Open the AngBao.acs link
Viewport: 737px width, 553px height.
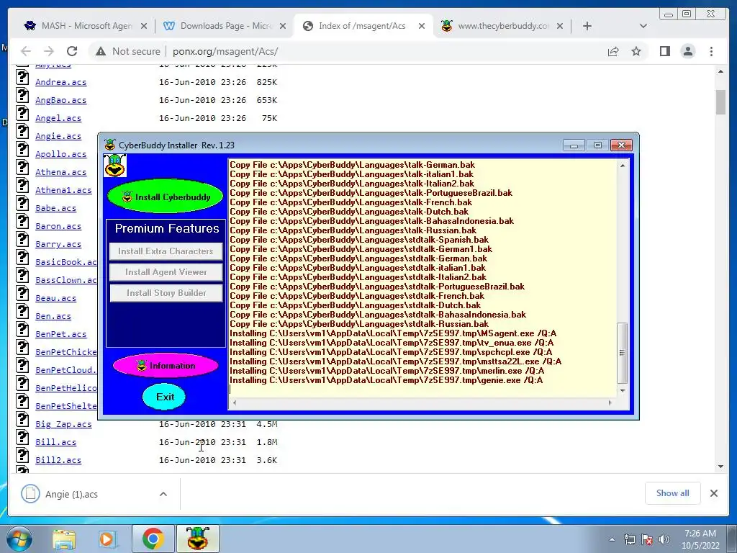(60, 100)
